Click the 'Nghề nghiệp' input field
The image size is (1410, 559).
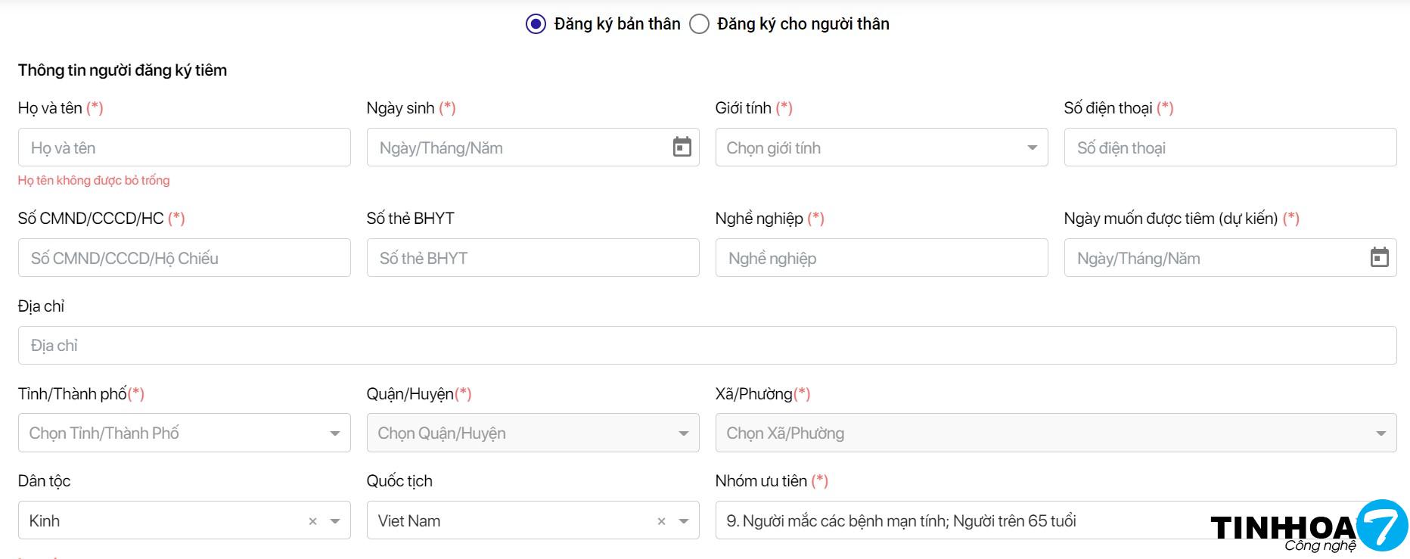881,258
